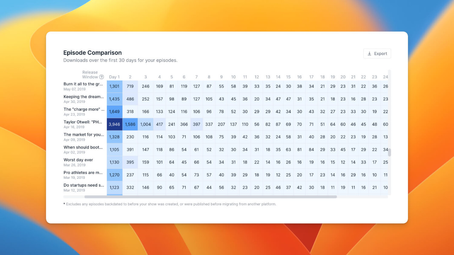The image size is (454, 255).
Task: Select the 'Pro athletes are m...' episode
Action: pos(83,173)
